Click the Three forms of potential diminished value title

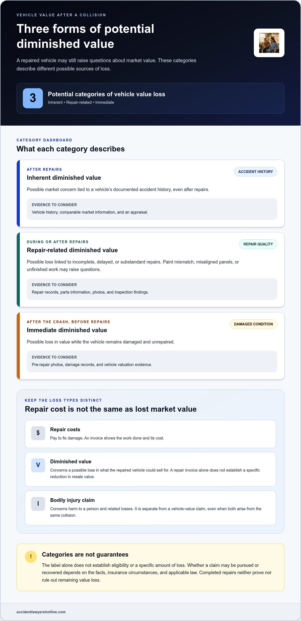(x=85, y=36)
